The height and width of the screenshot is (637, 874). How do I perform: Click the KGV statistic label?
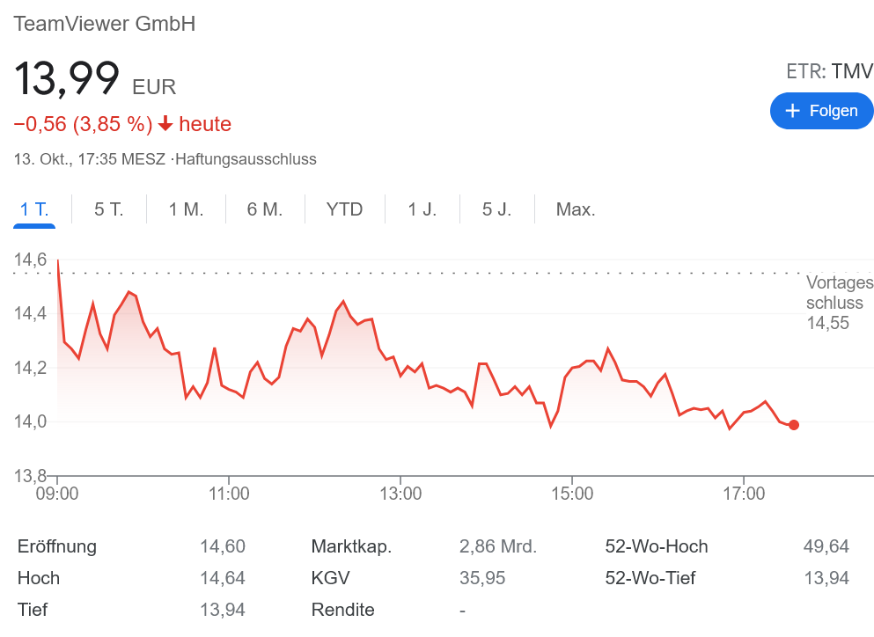tap(330, 578)
